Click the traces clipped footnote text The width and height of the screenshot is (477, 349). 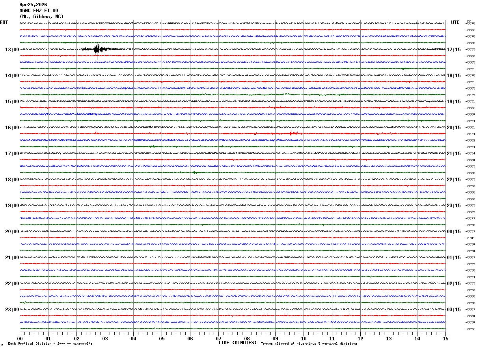pyautogui.click(x=309, y=344)
